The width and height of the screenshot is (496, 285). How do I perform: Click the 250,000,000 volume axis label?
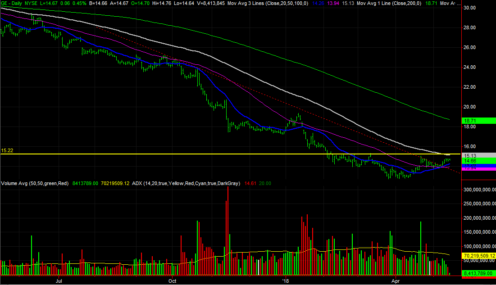click(x=479, y=204)
